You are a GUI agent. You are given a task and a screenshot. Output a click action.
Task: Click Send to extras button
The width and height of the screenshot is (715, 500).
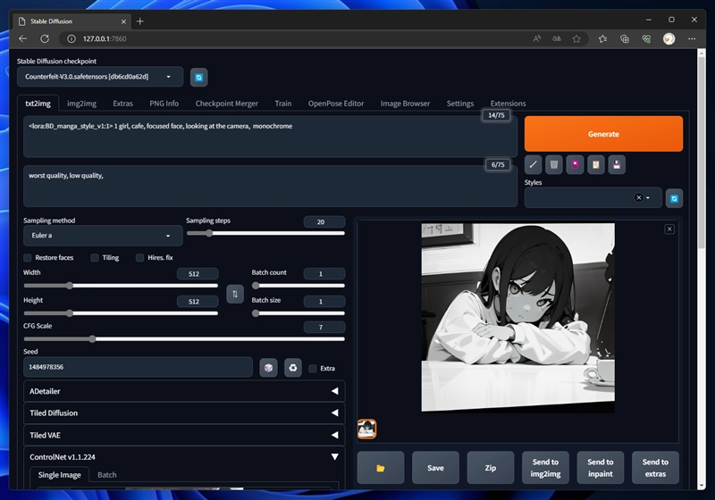655,468
